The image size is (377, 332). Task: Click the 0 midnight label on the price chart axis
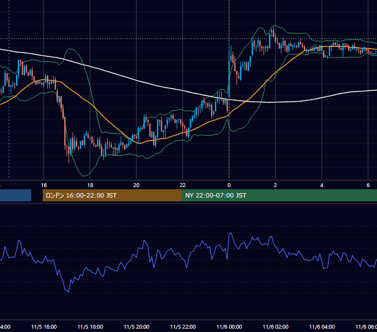click(x=229, y=185)
